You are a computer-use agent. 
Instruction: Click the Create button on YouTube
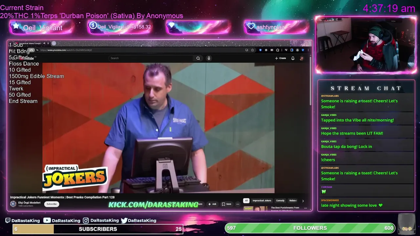pos(281,58)
